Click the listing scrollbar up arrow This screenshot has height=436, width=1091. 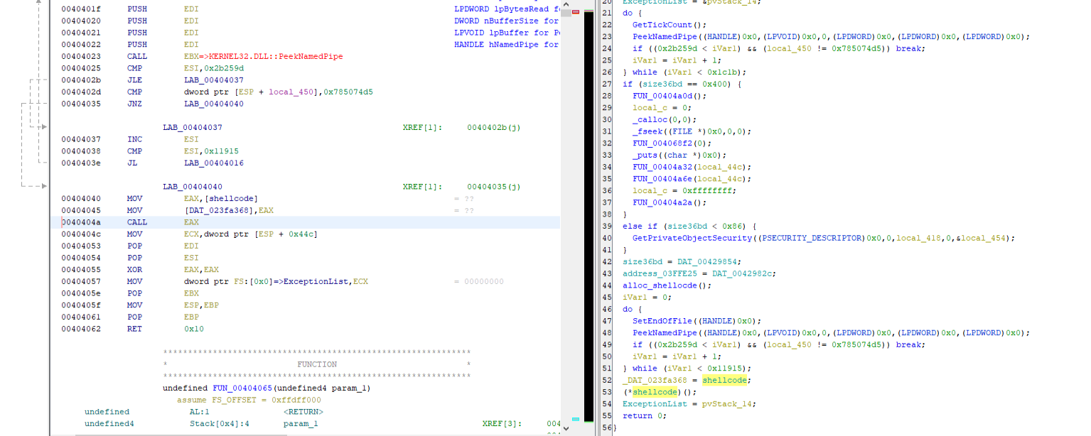pyautogui.click(x=565, y=4)
